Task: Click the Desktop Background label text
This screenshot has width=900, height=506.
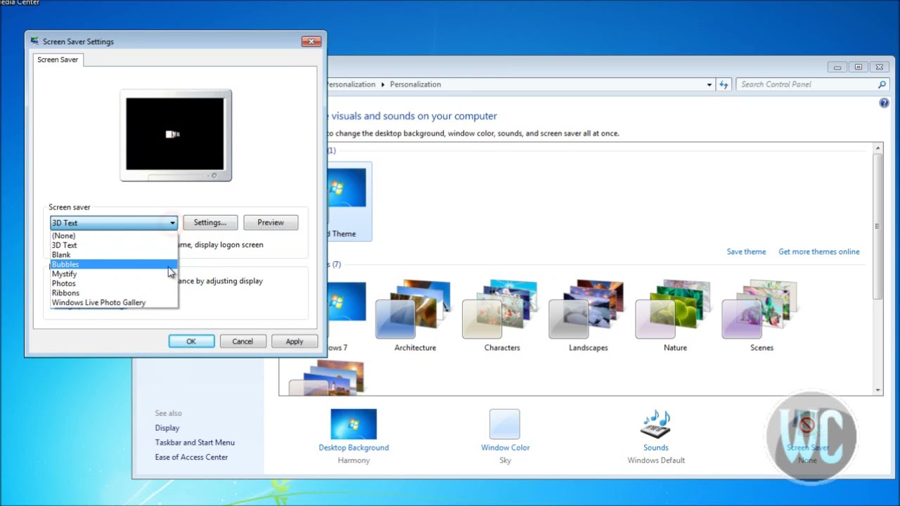Action: [x=354, y=448]
